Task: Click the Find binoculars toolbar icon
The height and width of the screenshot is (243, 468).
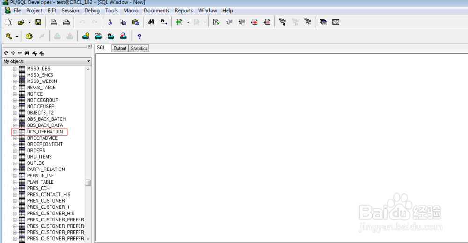Action: 151,22
